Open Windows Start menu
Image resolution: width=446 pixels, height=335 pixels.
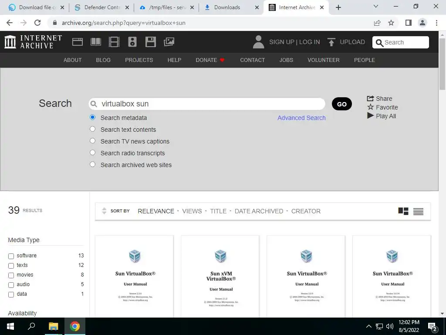click(x=10, y=326)
